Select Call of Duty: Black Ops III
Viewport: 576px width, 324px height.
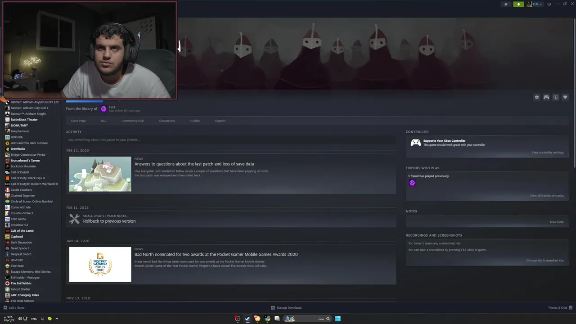(28, 178)
